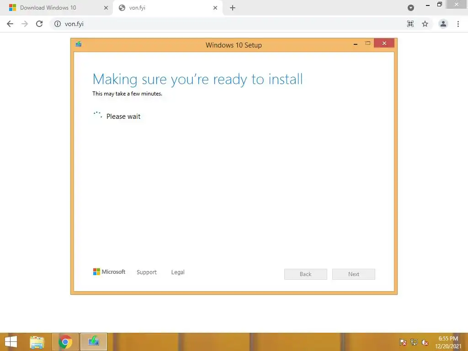Open the Chrome profile avatar
468x351 pixels.
443,24
